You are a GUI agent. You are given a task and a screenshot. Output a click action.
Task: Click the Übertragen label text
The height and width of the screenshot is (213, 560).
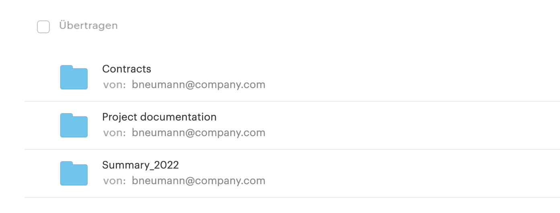(x=88, y=26)
